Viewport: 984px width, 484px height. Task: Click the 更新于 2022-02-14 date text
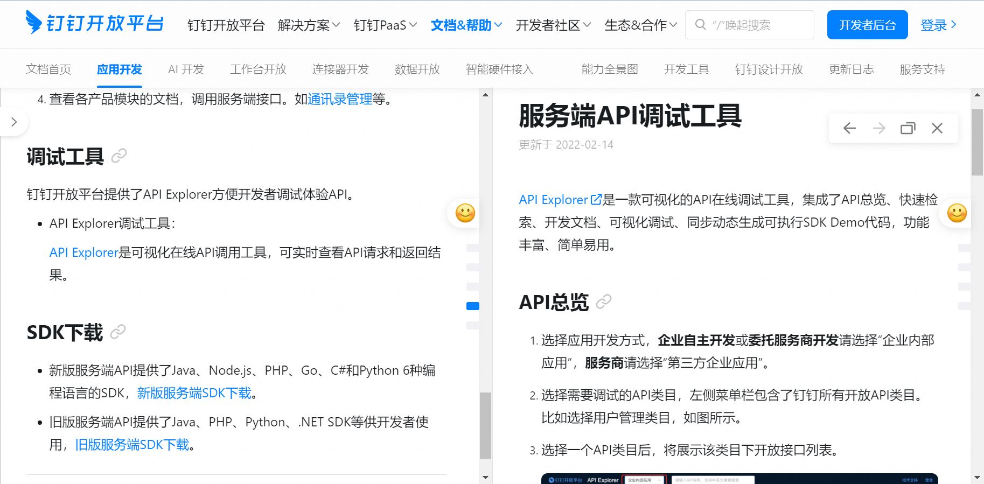point(566,145)
